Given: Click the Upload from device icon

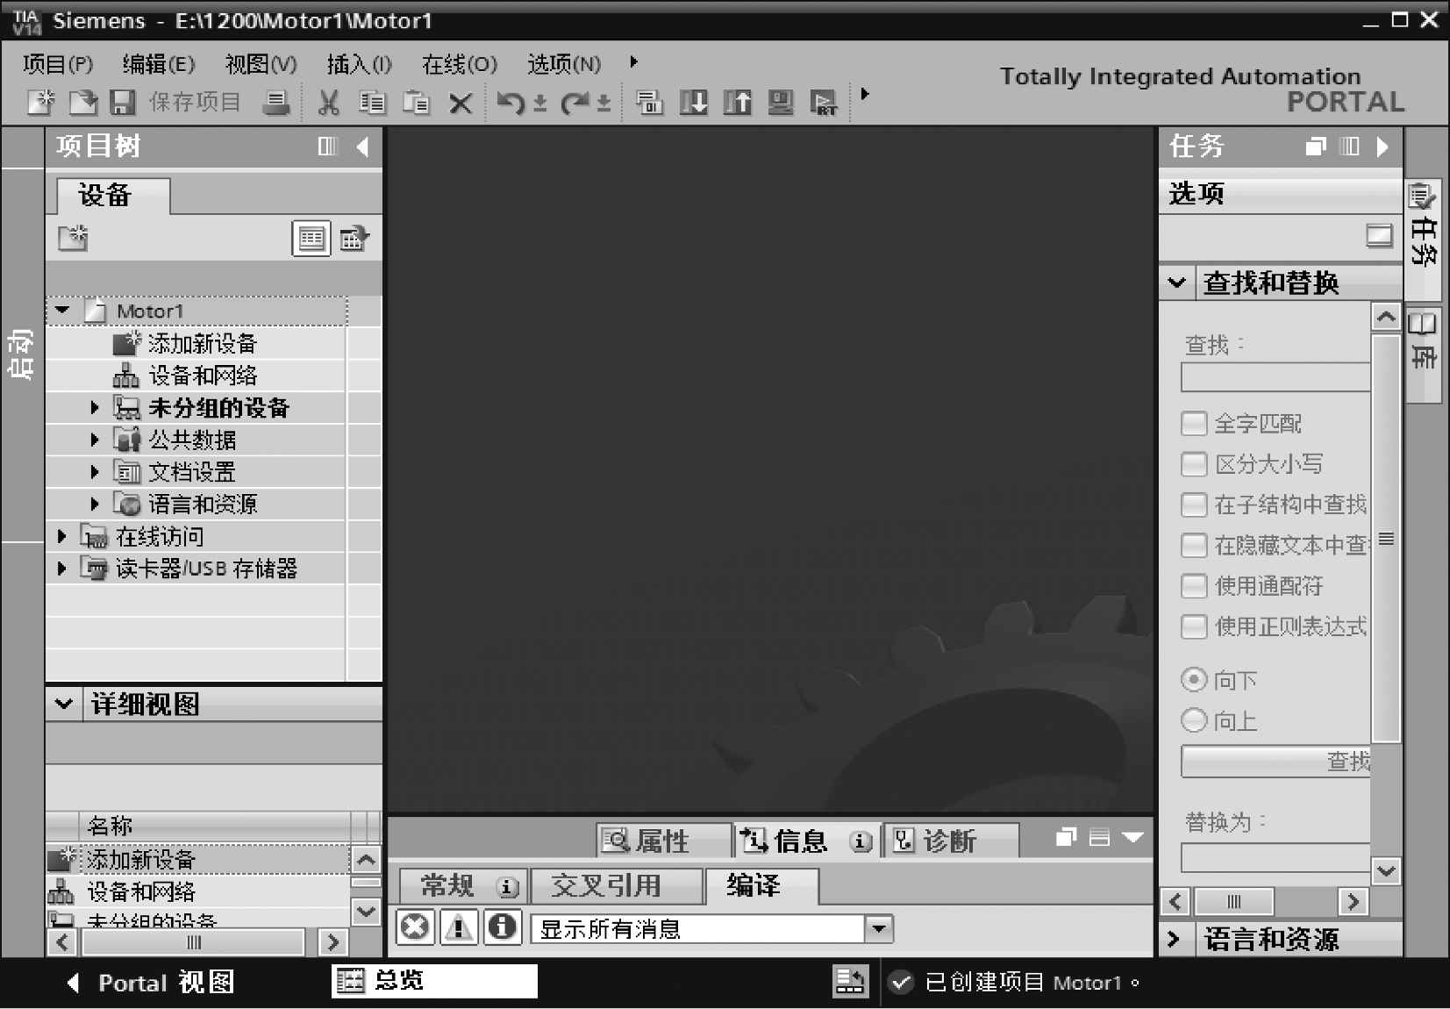Looking at the screenshot, I should [x=738, y=103].
